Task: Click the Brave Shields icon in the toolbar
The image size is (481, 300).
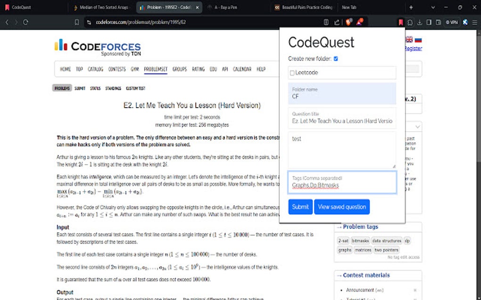Action: (x=348, y=22)
